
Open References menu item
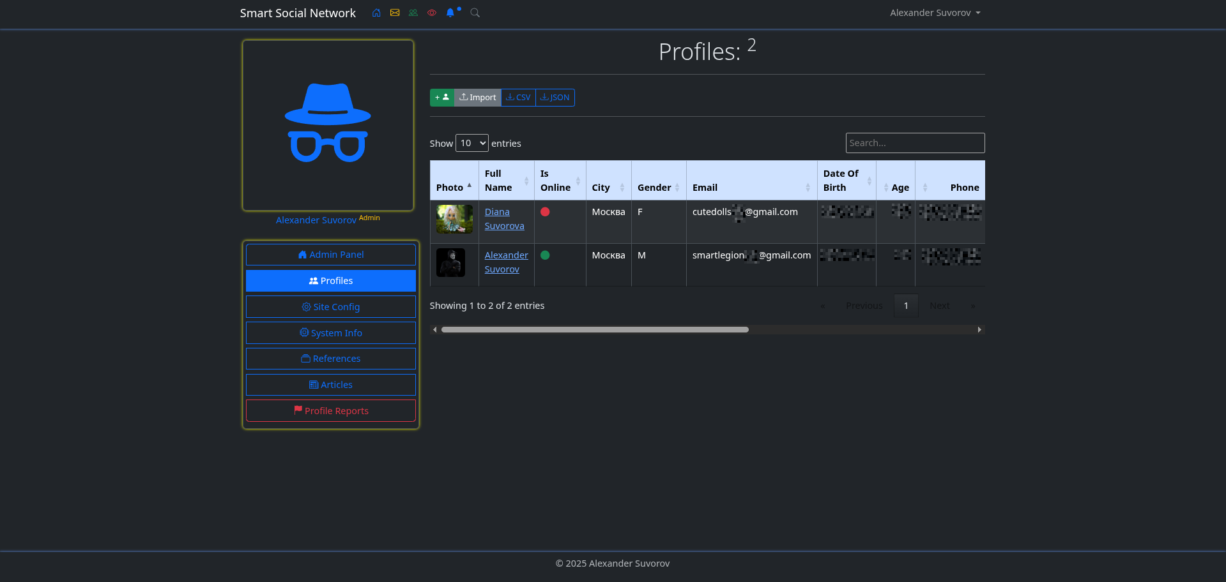tap(331, 359)
